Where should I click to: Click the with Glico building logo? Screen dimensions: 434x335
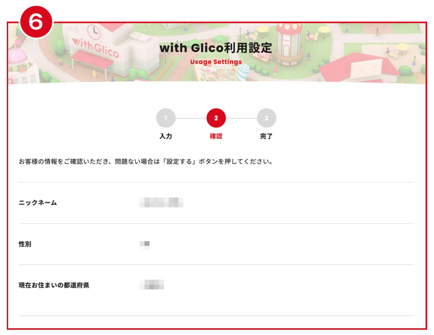[96, 48]
